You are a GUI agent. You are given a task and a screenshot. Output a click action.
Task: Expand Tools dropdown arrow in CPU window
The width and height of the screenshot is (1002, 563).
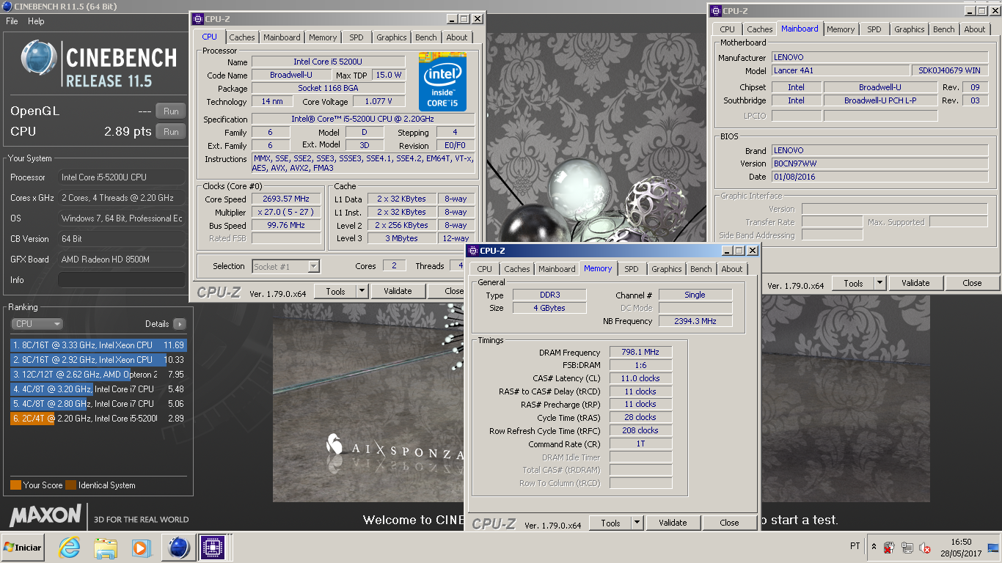362,291
